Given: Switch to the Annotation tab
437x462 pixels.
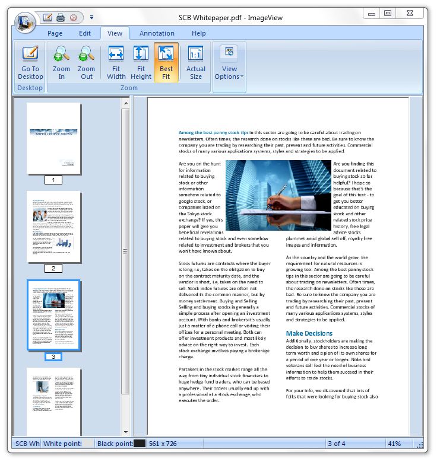Looking at the screenshot, I should click(157, 33).
